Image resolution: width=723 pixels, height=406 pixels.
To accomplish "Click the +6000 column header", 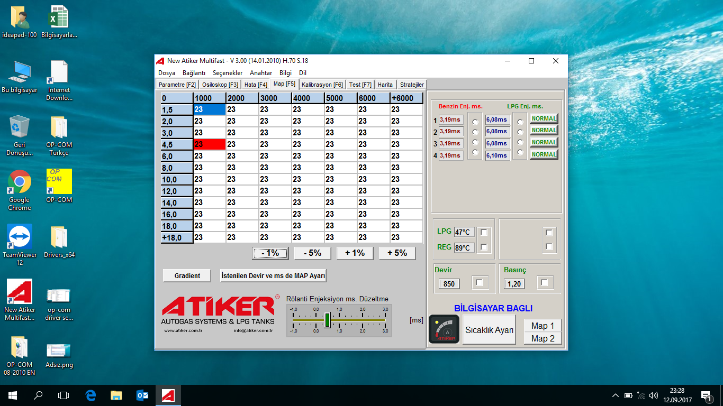I will [406, 98].
